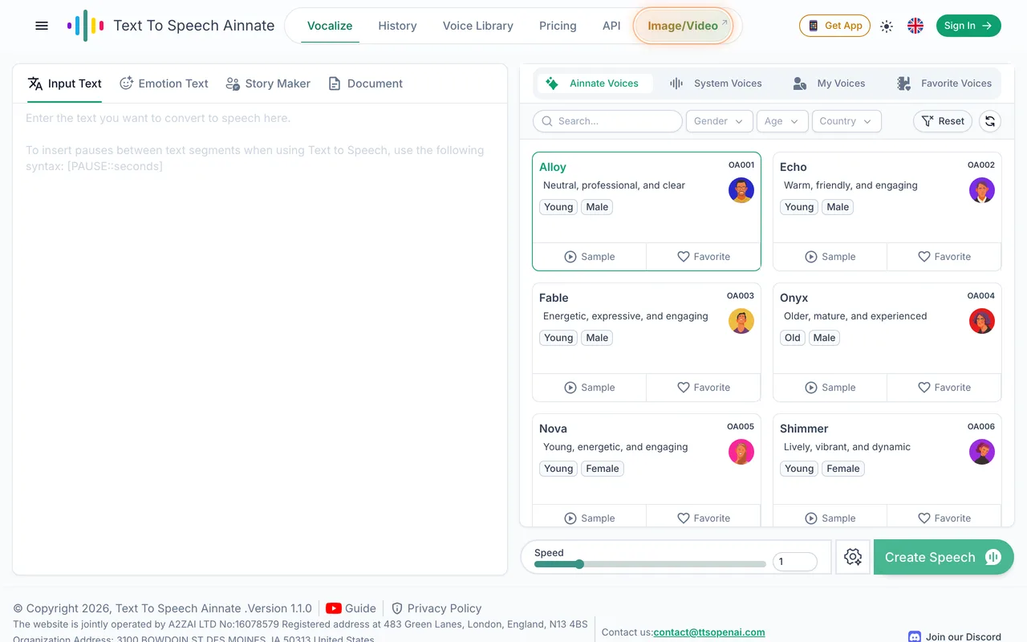Select the Ainnate Voices tab
Image resolution: width=1027 pixels, height=642 pixels.
(x=593, y=83)
